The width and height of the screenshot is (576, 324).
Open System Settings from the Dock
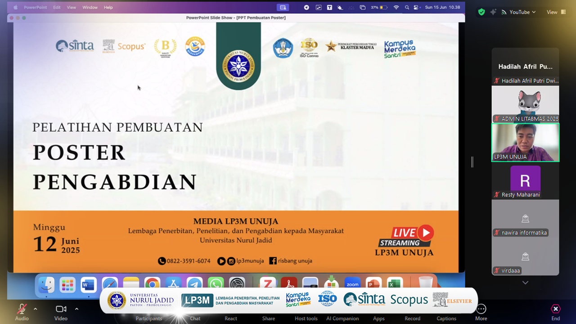(237, 283)
